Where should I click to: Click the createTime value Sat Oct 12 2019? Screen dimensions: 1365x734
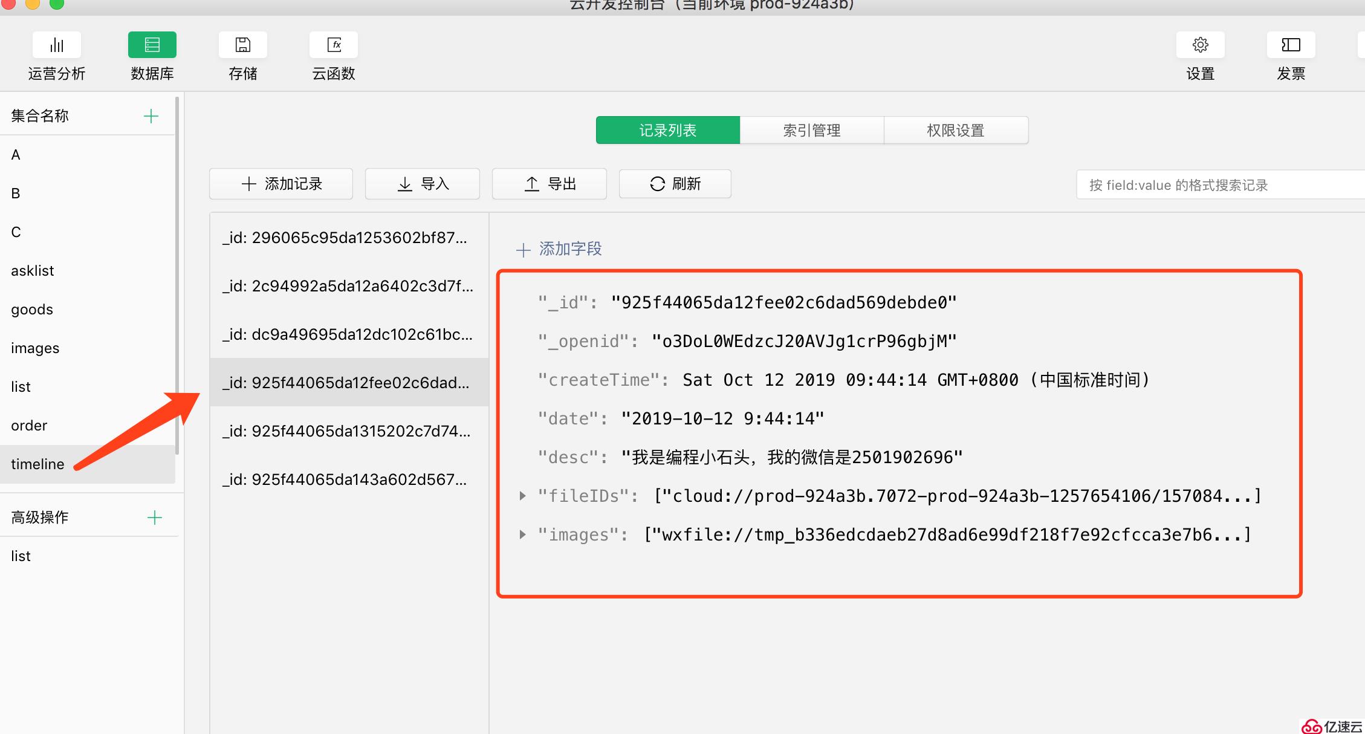[916, 380]
